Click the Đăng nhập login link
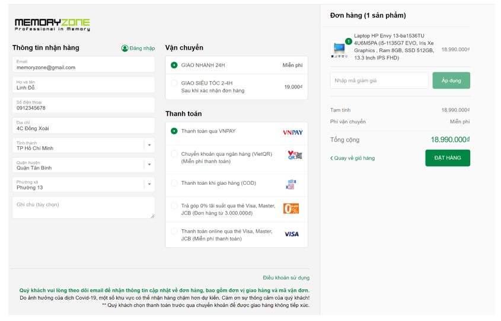 coord(142,48)
